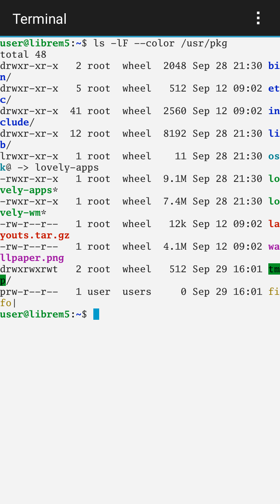Click the Terminal title in the header
This screenshot has height=504, width=280.
pos(40,19)
